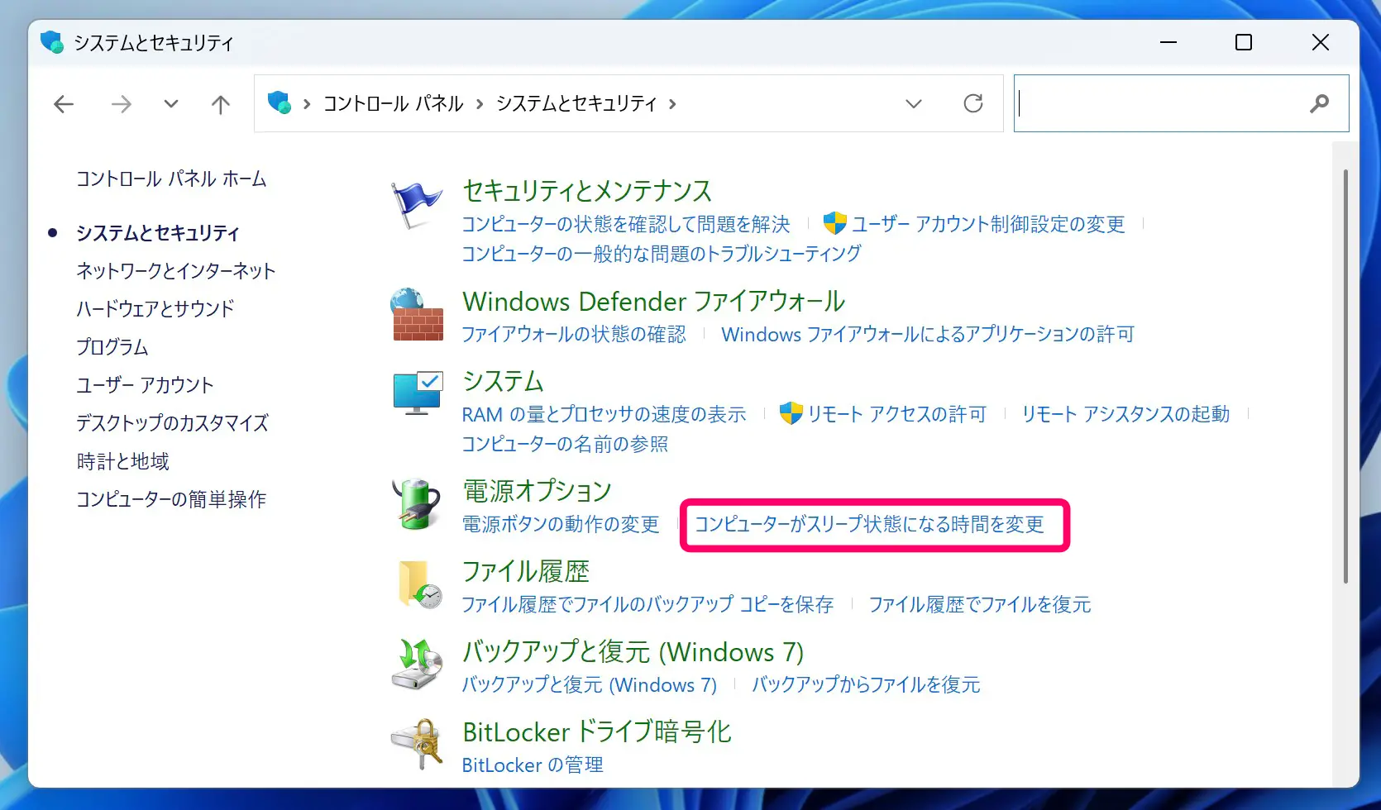Select ネットワークとインターネット in the sidebar
Viewport: 1381px width, 810px height.
coord(175,271)
